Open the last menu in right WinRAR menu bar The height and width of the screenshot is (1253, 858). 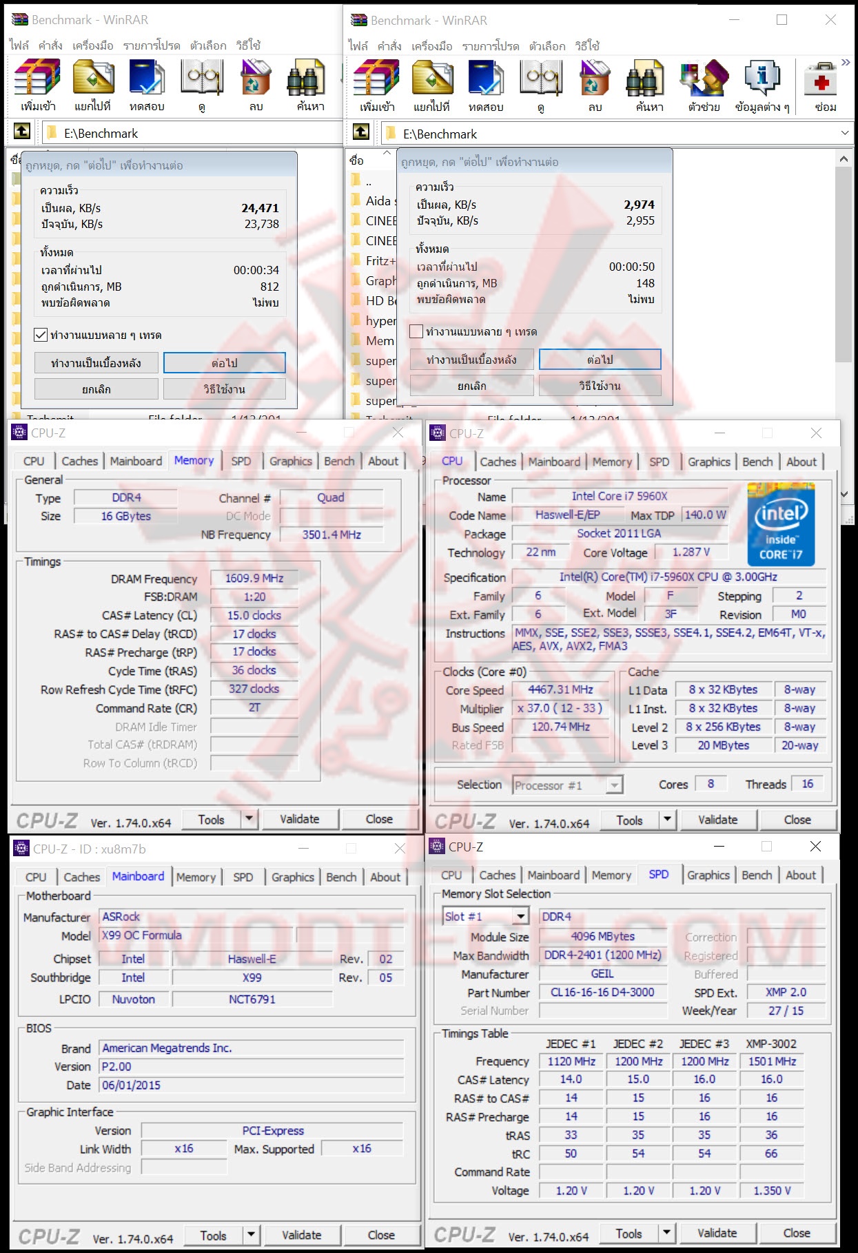click(587, 46)
